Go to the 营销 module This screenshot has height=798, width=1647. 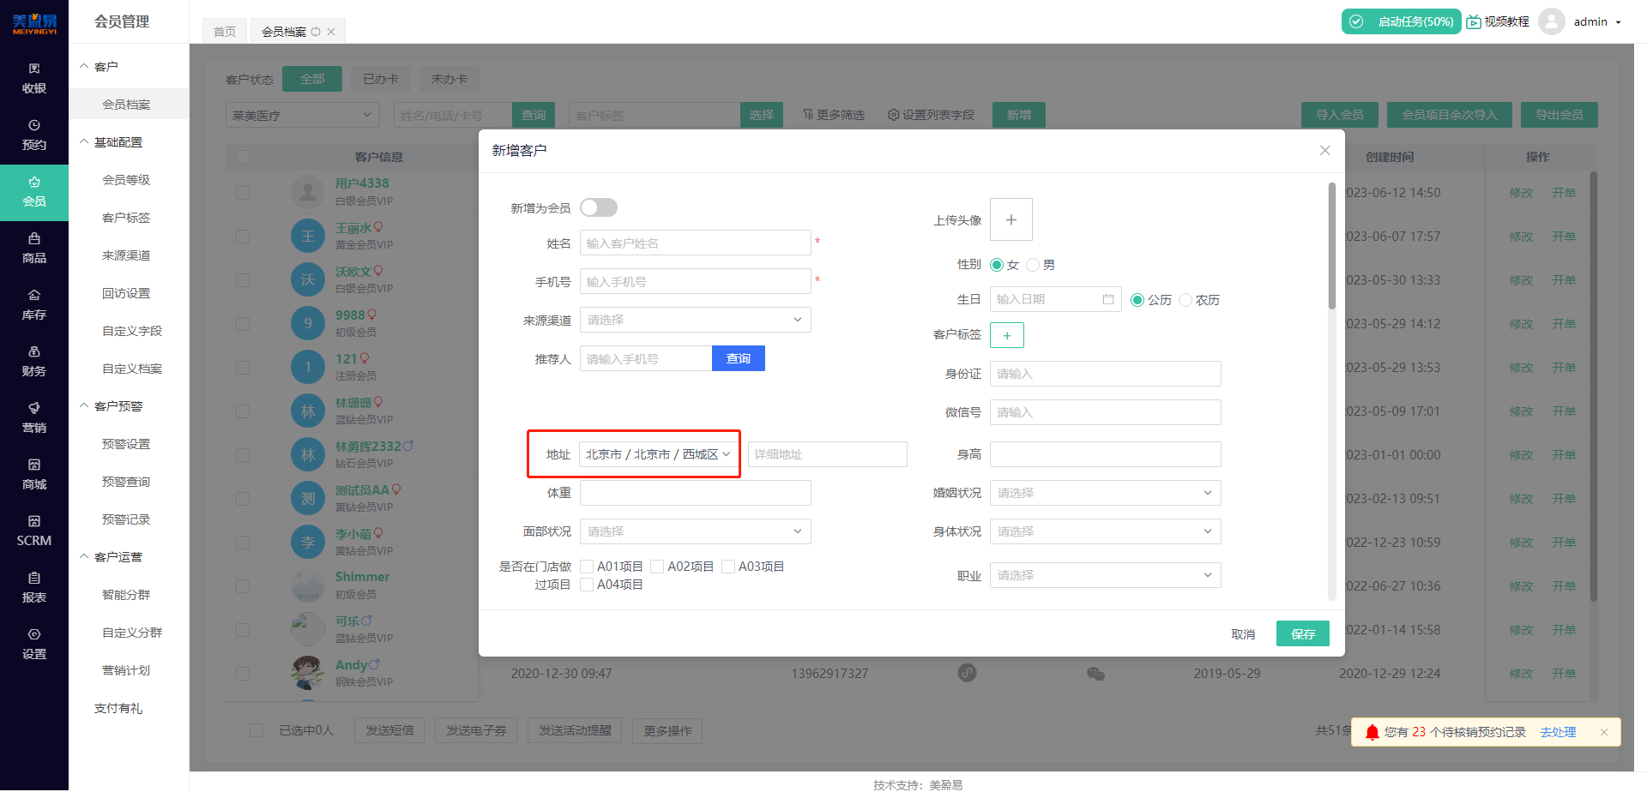click(34, 418)
